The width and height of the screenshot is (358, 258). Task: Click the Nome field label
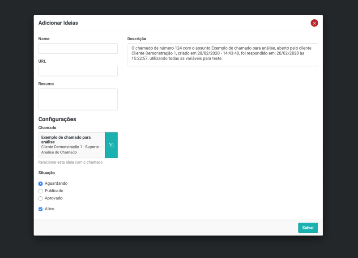pyautogui.click(x=44, y=39)
